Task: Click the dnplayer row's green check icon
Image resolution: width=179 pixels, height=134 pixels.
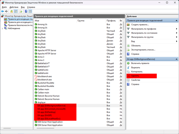Action: pos(36,102)
